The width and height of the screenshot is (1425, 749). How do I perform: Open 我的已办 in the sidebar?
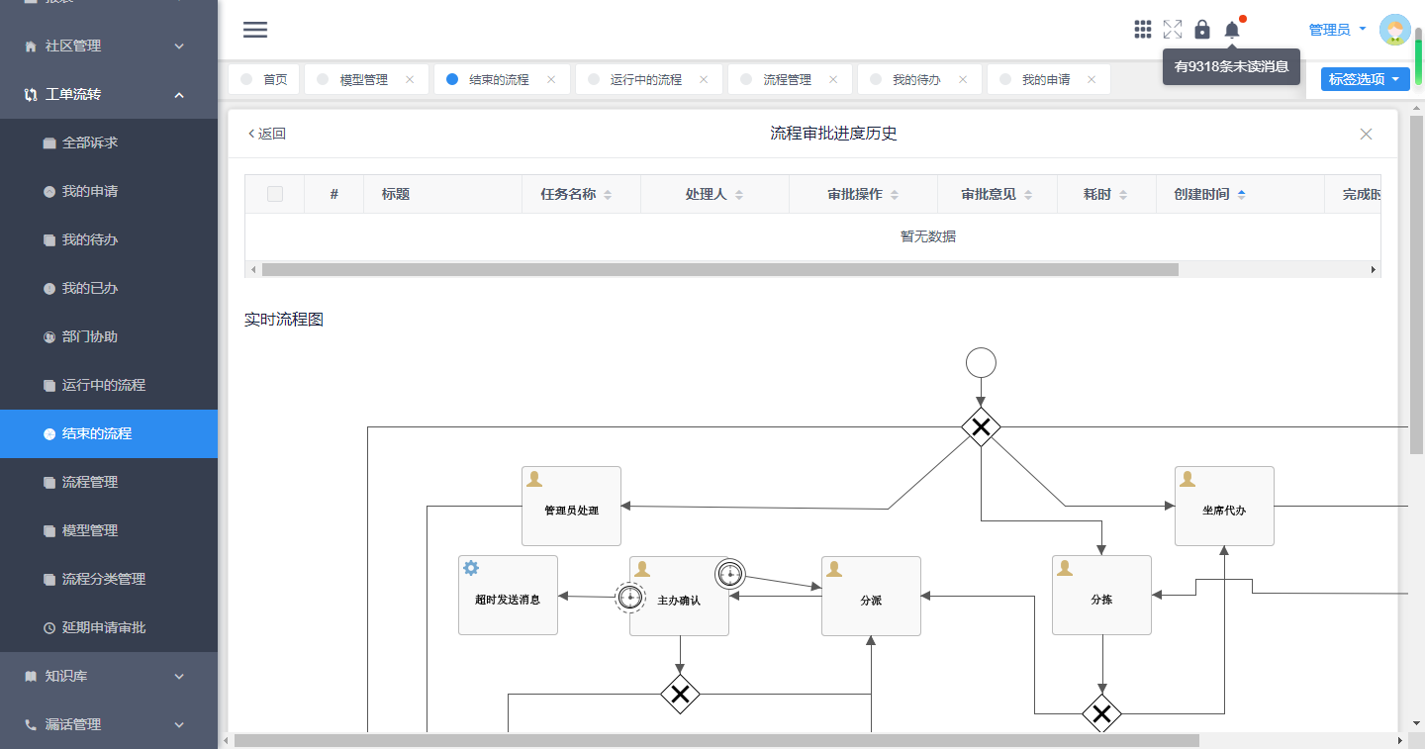click(109, 288)
